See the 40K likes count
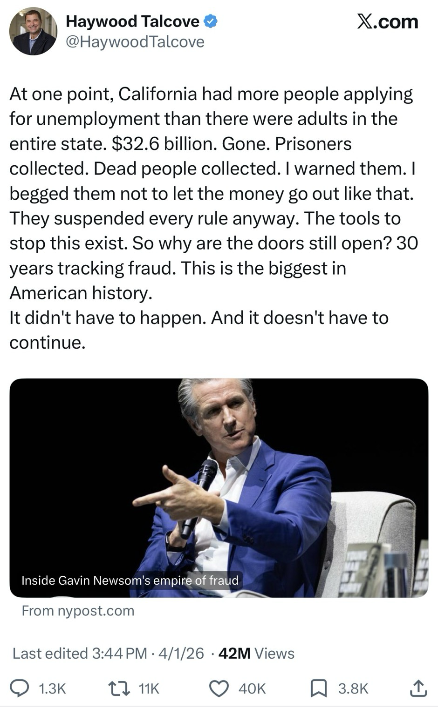438x715 pixels. click(252, 688)
